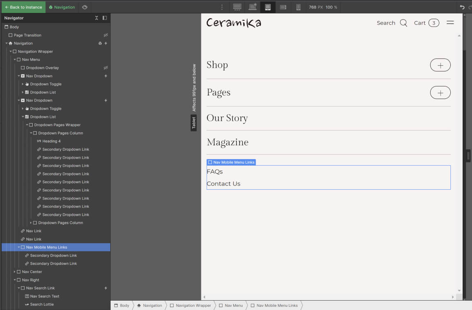Collapse the Navigation Wrapper row
This screenshot has height=310, width=472.
(x=11, y=51)
